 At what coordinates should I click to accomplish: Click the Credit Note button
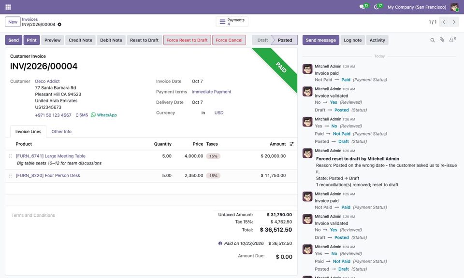tap(80, 40)
